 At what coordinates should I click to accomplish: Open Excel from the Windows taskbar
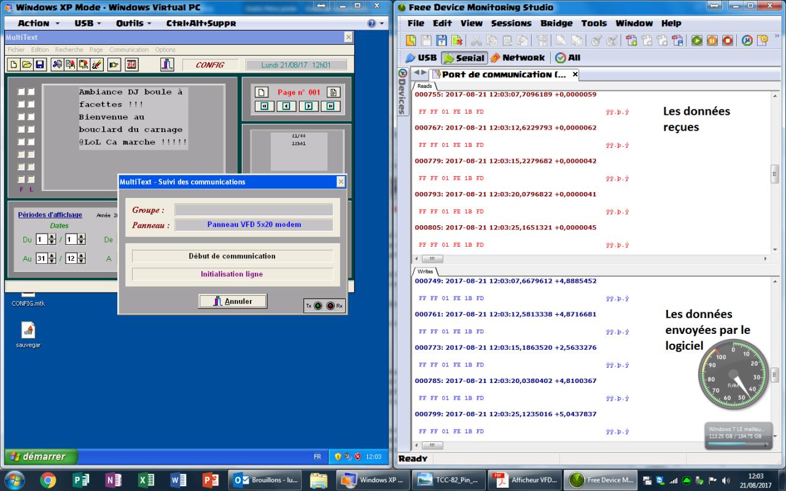(x=146, y=479)
